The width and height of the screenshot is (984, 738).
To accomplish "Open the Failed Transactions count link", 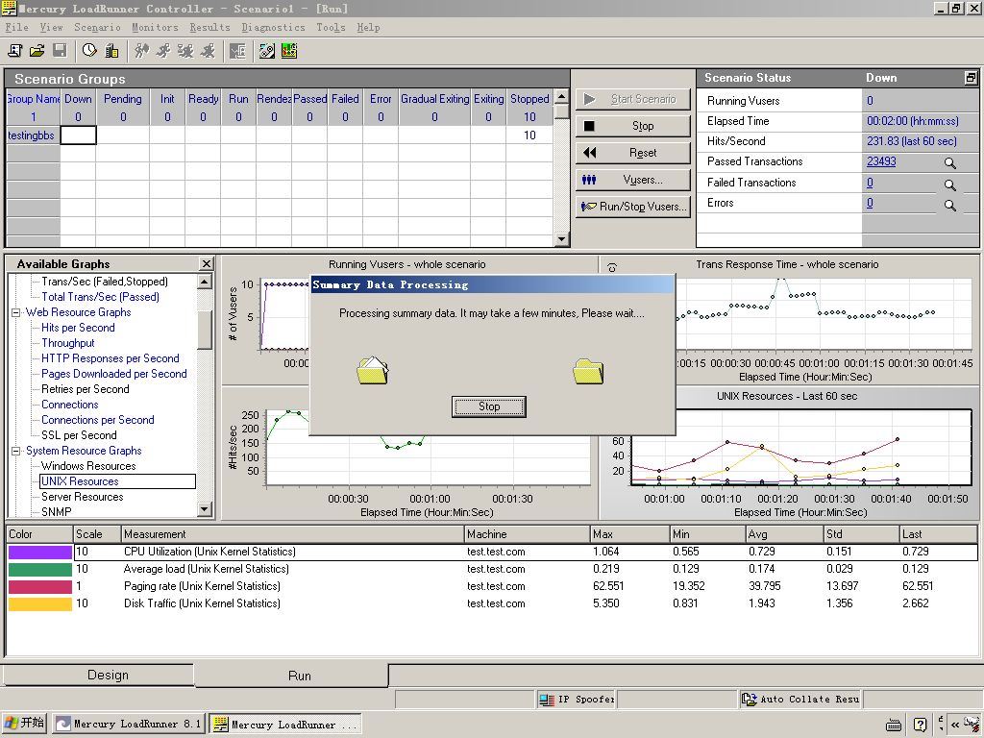I will click(870, 183).
